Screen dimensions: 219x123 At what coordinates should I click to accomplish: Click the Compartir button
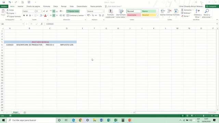[x=212, y=6]
